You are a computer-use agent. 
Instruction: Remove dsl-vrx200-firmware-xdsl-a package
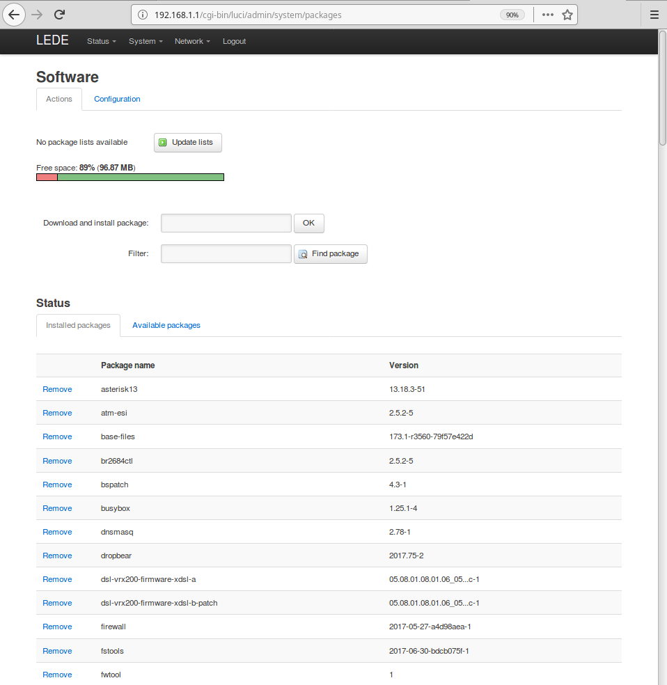click(57, 579)
